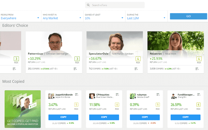The height and width of the screenshot is (130, 208).
Task: Add Nezatron to watchlist icon
Action: (x=197, y=69)
